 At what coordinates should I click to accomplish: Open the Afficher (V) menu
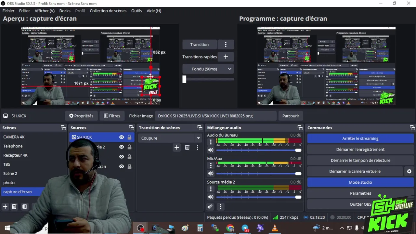pos(45,11)
